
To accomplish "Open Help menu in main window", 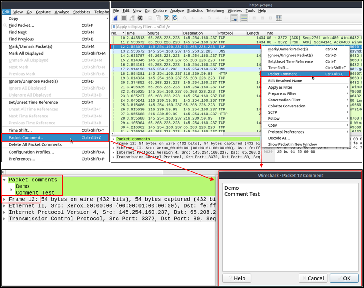I will pyautogui.click(x=262, y=11).
